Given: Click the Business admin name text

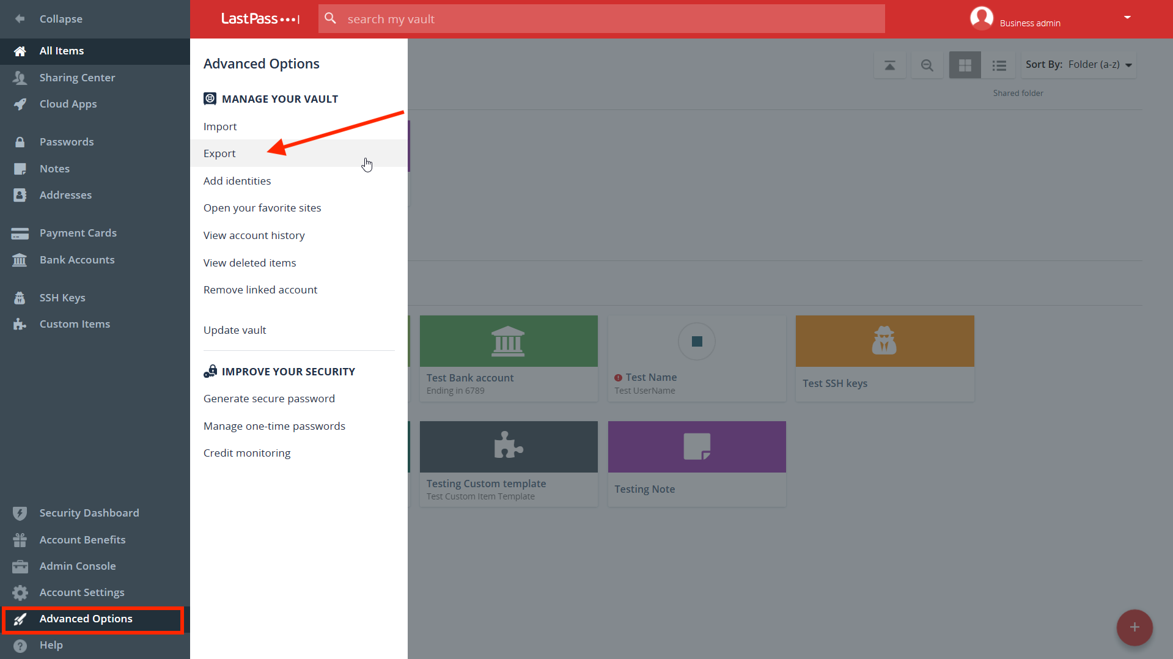Looking at the screenshot, I should coord(1030,23).
